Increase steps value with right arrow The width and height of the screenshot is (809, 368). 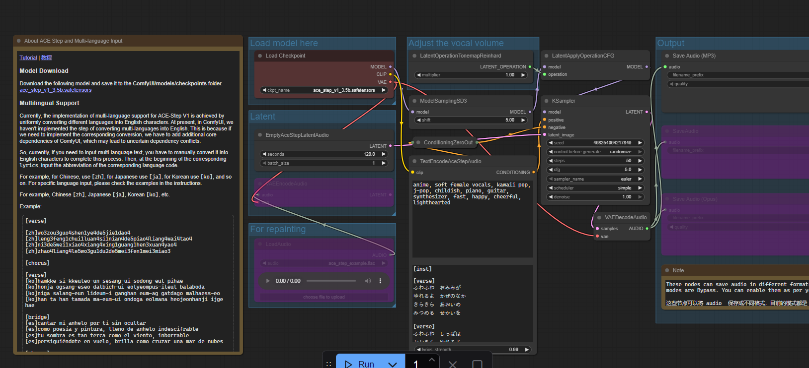640,161
